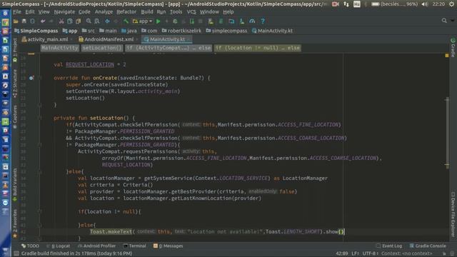Collapse the onCreate function fold marker
457x257 pixels.
(x=40, y=78)
